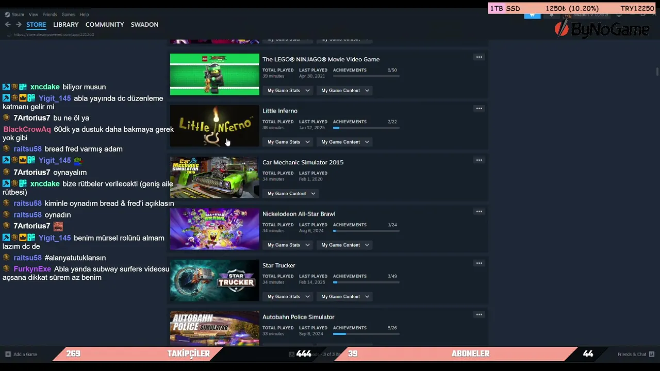Click the "0/50" achievements count
Screen dimensions: 660x371
coord(392,70)
